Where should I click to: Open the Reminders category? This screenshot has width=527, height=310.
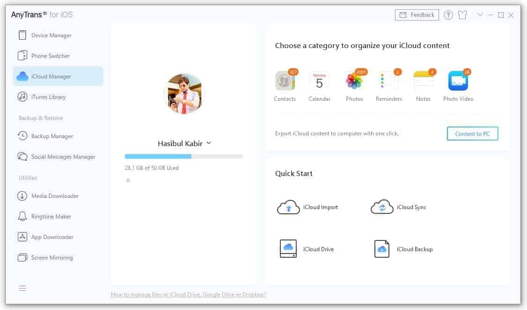coord(389,82)
